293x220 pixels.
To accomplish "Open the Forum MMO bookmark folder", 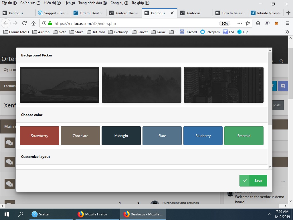I will click(x=16, y=32).
